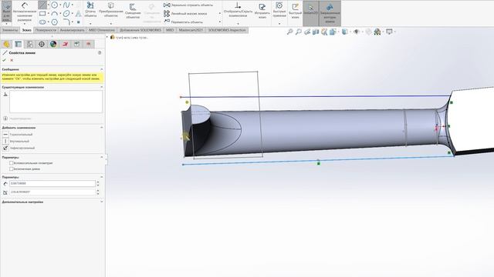Open the Trim Entities dropdown arrow
The width and height of the screenshot is (494, 277).
[90, 24]
